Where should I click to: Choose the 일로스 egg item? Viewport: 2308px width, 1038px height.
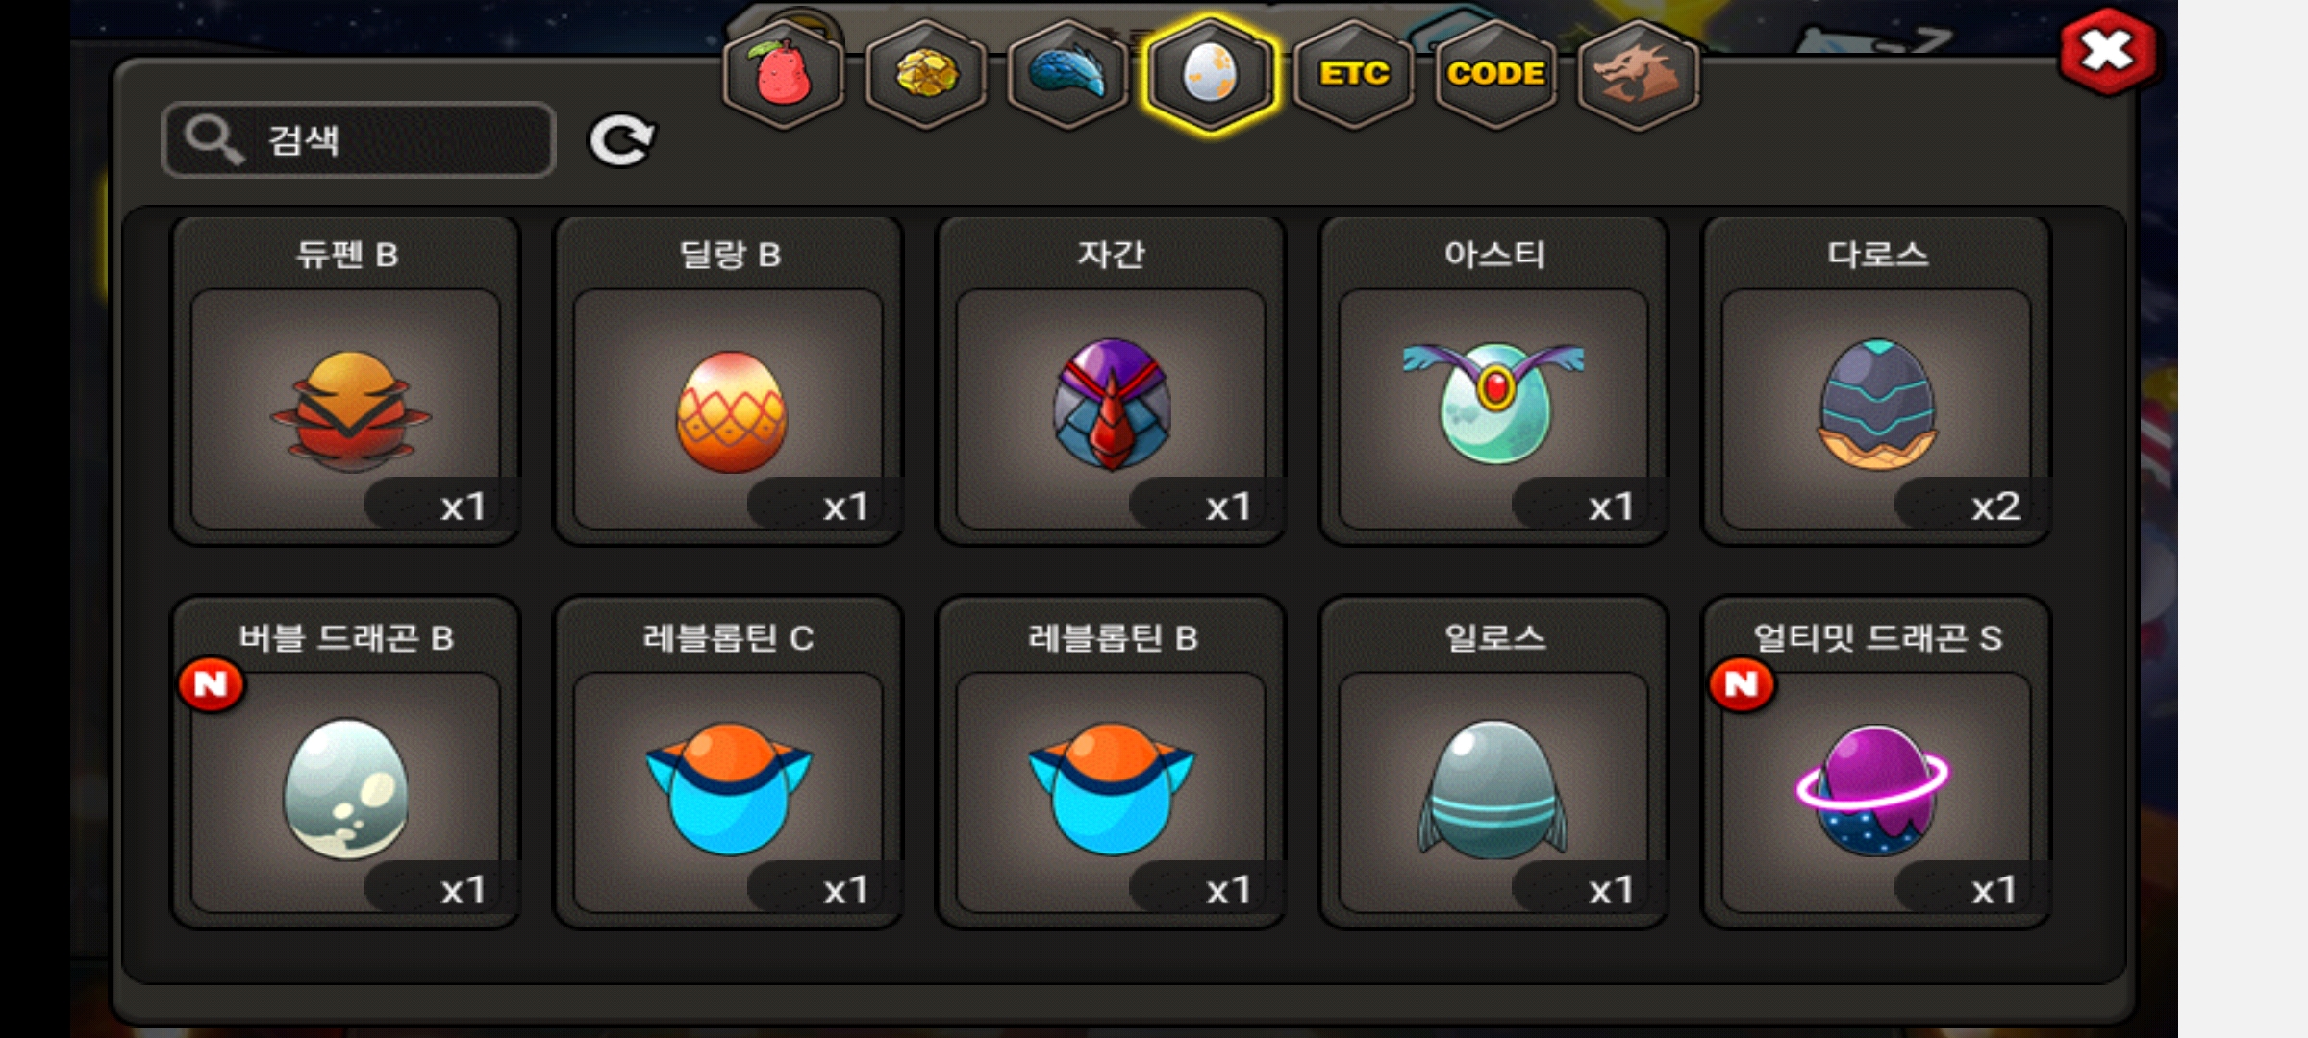pyautogui.click(x=1493, y=763)
